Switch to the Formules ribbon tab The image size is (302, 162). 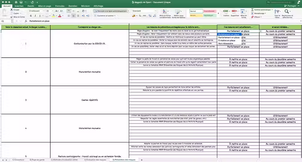coord(60,6)
